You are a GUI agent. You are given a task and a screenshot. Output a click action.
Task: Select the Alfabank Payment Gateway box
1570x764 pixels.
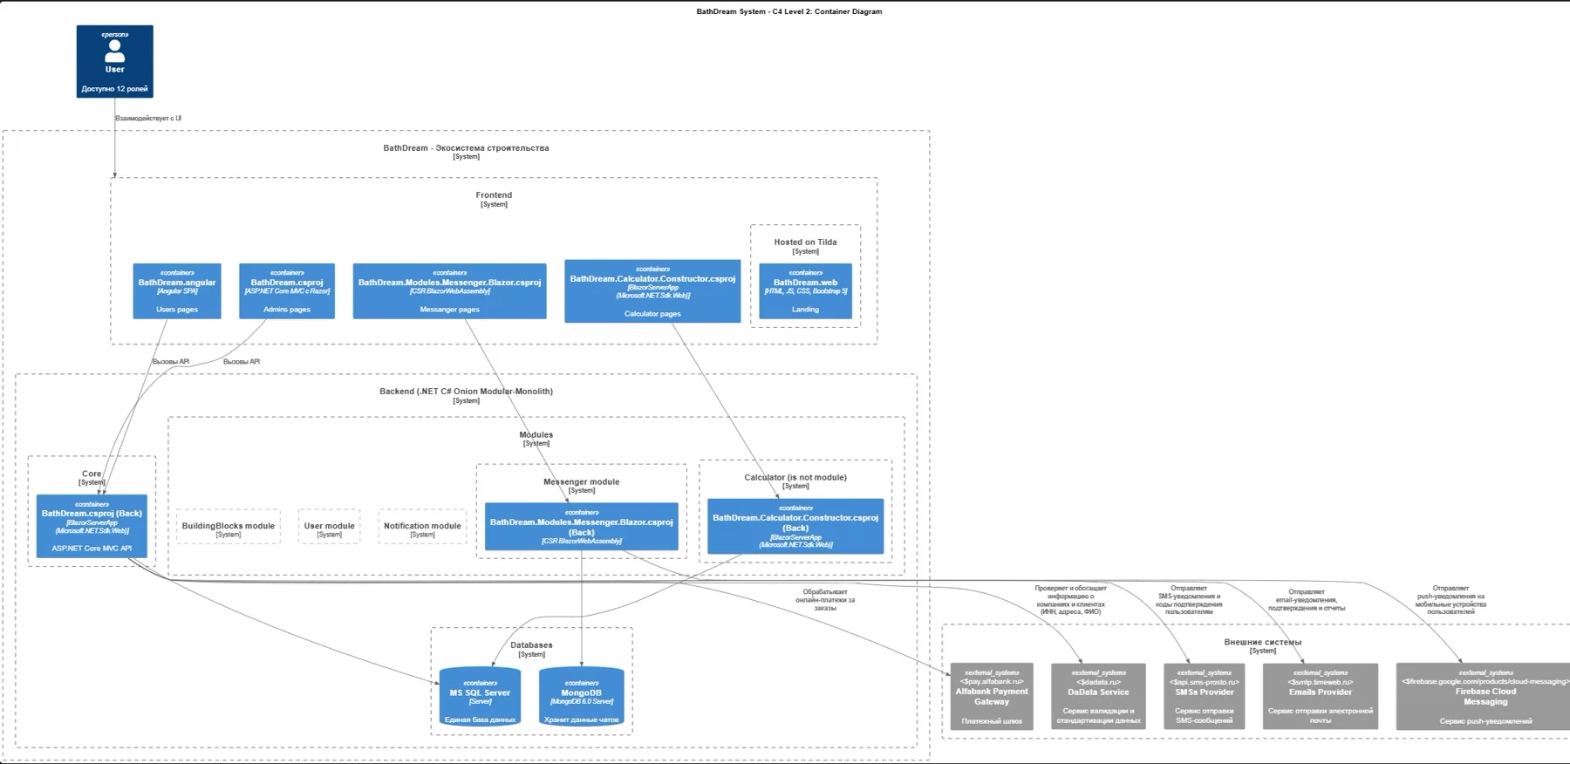992,697
